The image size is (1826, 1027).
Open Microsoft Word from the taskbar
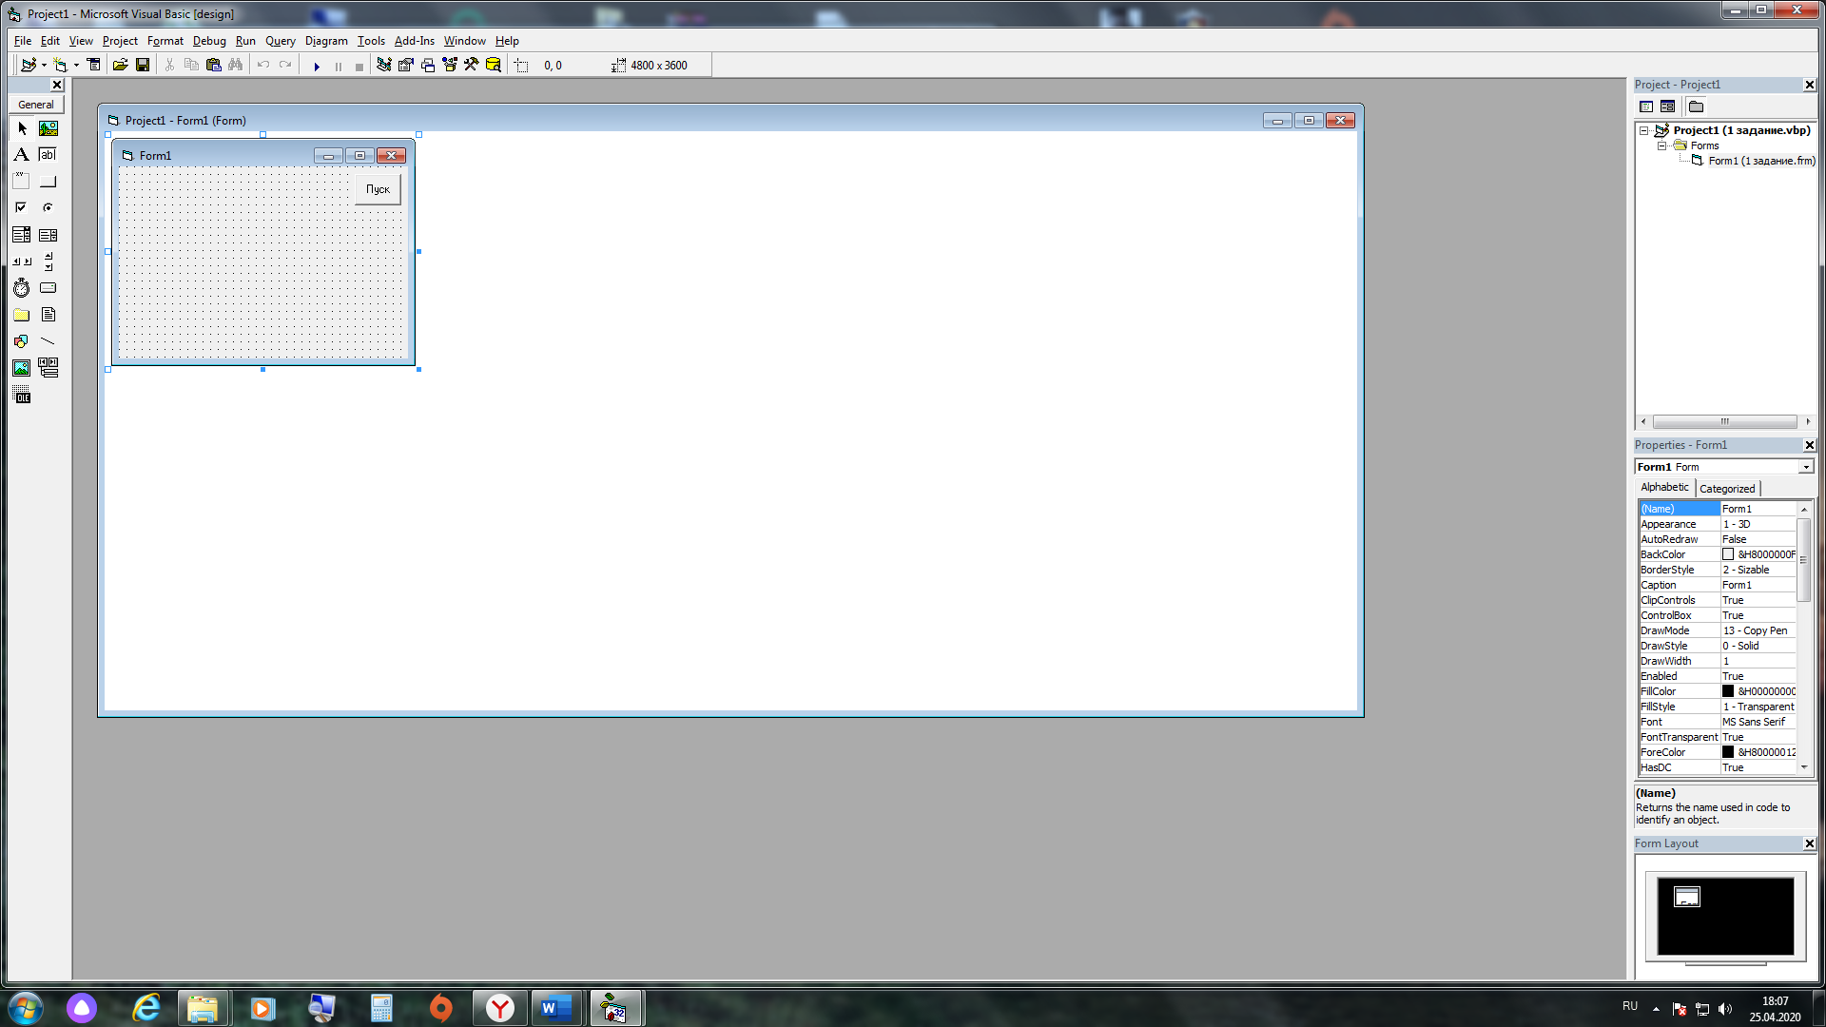point(556,1008)
